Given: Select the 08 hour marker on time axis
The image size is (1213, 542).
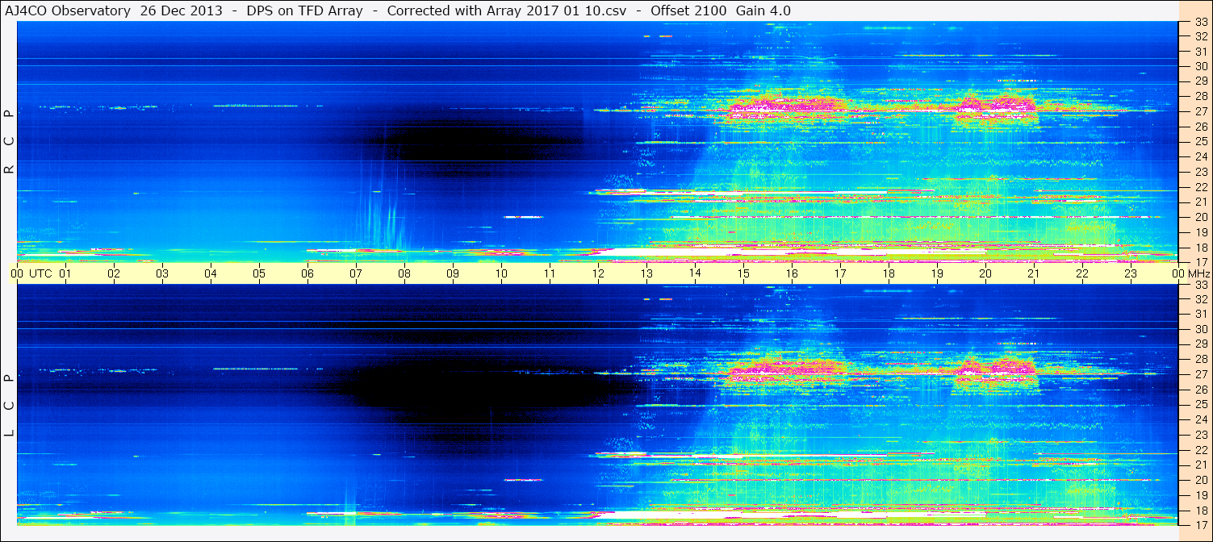Looking at the screenshot, I should [x=404, y=273].
